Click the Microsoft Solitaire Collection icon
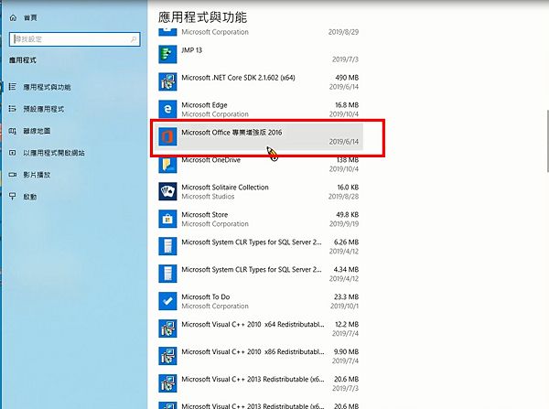Screen dimensions: 549x409 tap(168, 191)
